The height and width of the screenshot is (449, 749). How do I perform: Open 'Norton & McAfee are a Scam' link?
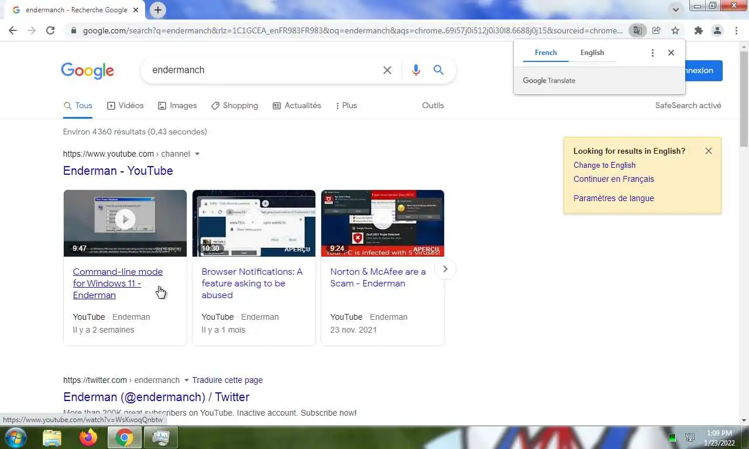pos(378,278)
